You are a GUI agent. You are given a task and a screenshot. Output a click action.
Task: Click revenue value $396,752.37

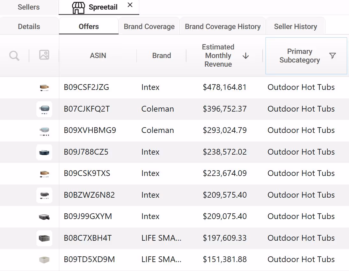225,109
